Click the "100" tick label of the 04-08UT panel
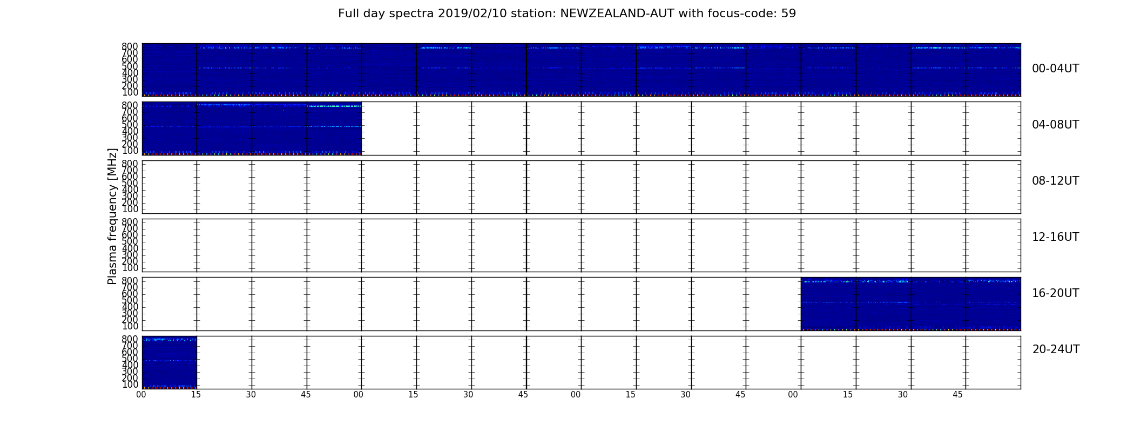Screen dimensions: 1134x432 [x=130, y=151]
